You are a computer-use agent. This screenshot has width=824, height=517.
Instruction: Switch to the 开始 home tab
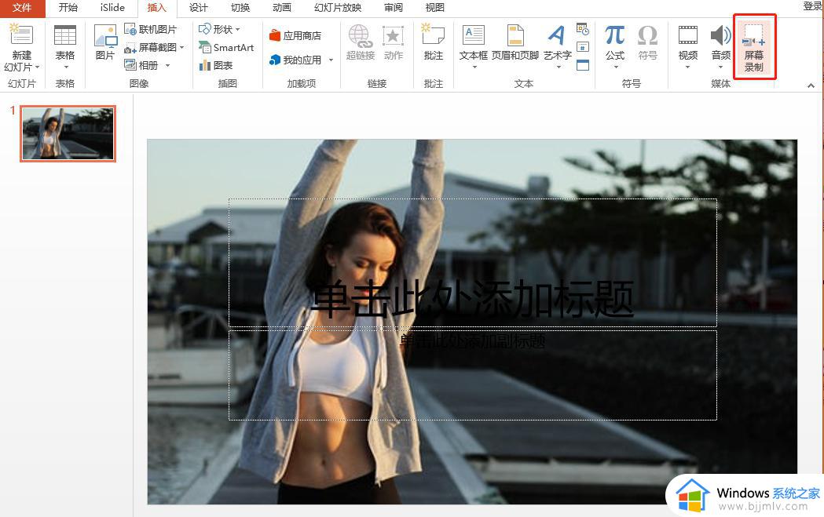pos(68,8)
